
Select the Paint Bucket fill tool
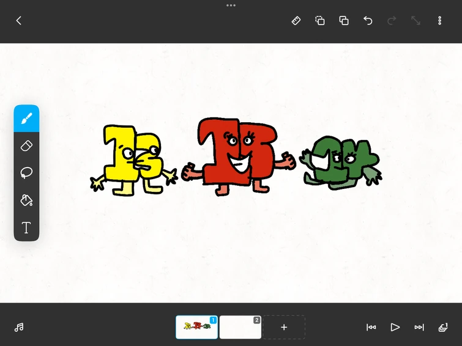click(26, 200)
